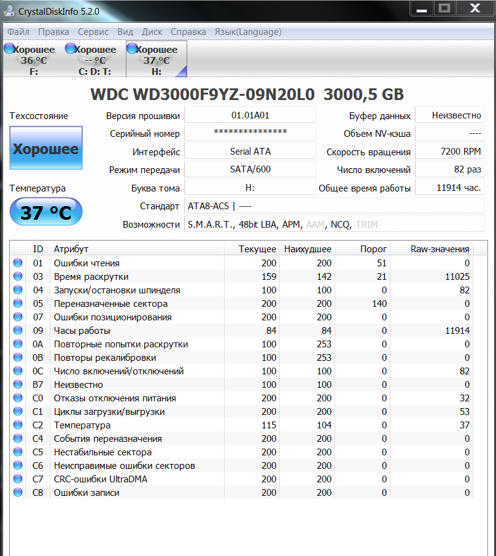The height and width of the screenshot is (556, 496).
Task: Click status orb for Число включений/отключений
Action: coord(18,371)
